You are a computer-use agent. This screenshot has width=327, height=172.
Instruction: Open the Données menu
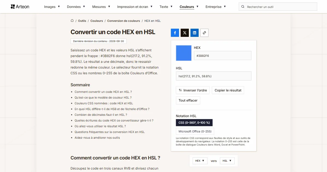[x=76, y=7]
